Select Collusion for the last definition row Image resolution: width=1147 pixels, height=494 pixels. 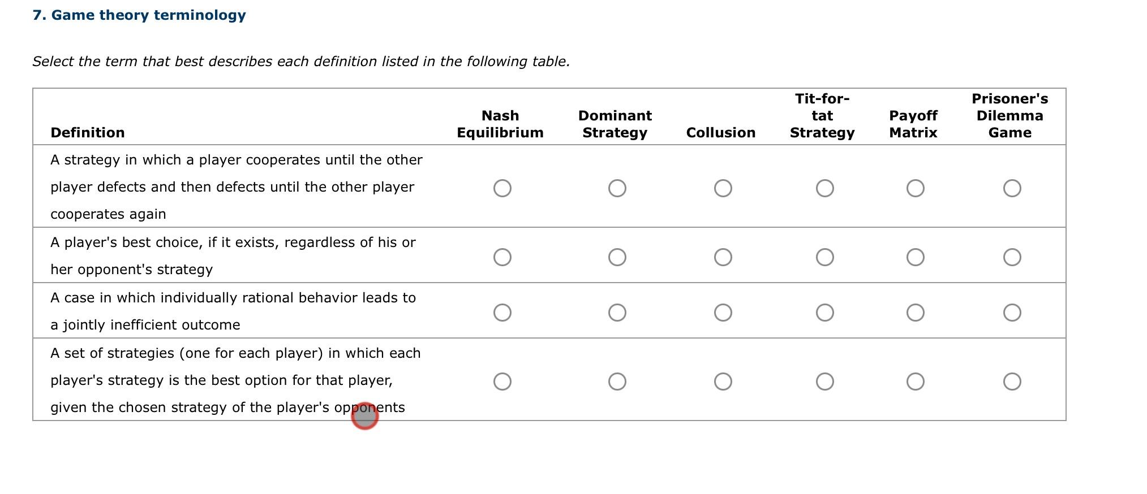click(723, 382)
